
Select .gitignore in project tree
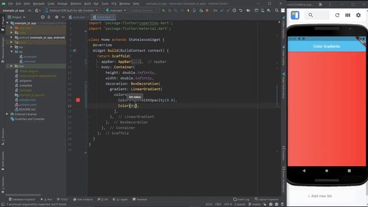(x=23, y=80)
